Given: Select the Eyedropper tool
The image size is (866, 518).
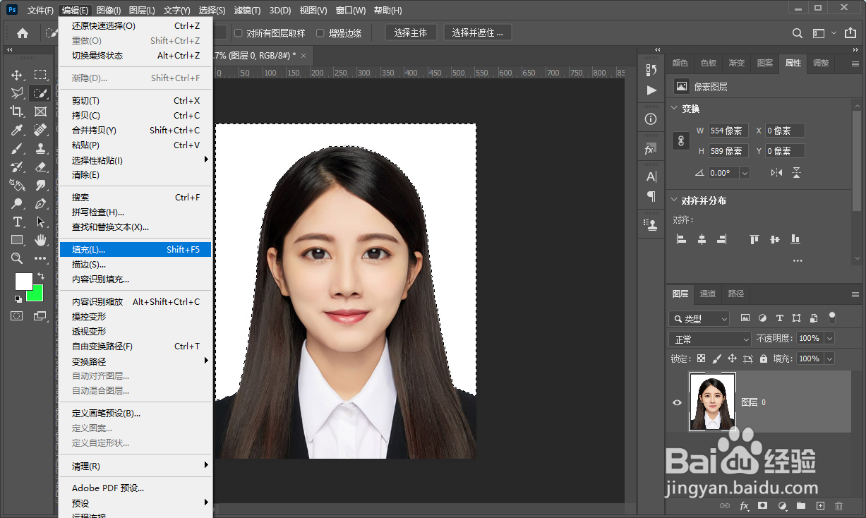Looking at the screenshot, I should pos(17,130).
